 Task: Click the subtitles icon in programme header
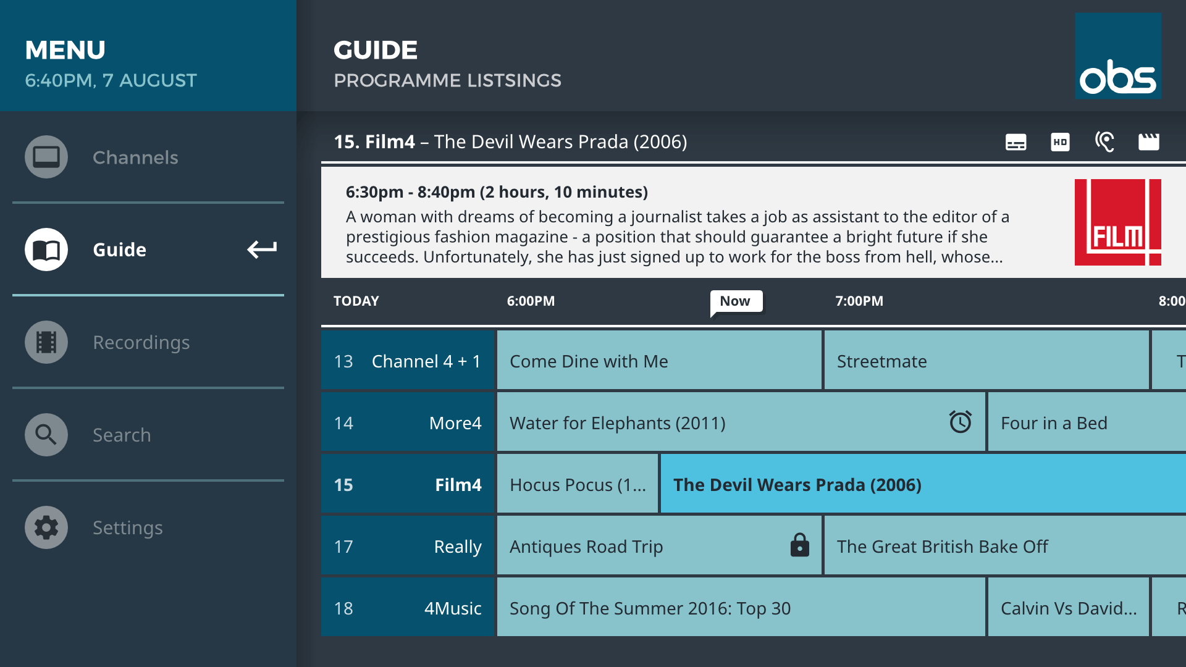pos(1016,142)
